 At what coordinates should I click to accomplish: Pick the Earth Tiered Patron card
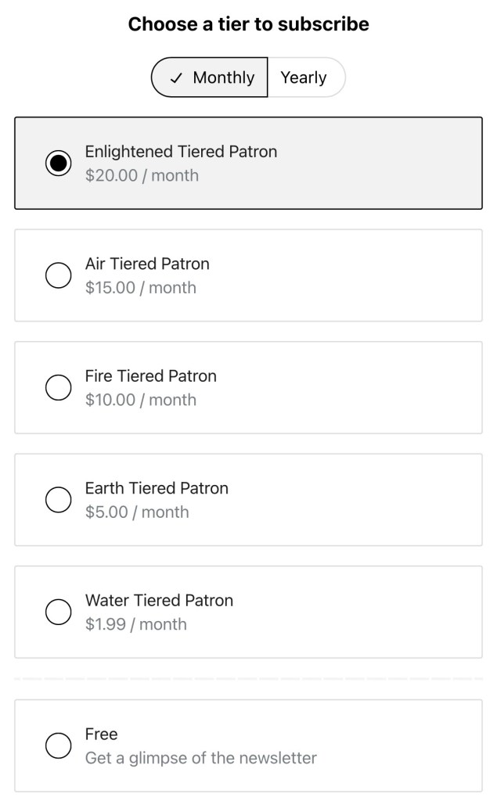coord(248,499)
